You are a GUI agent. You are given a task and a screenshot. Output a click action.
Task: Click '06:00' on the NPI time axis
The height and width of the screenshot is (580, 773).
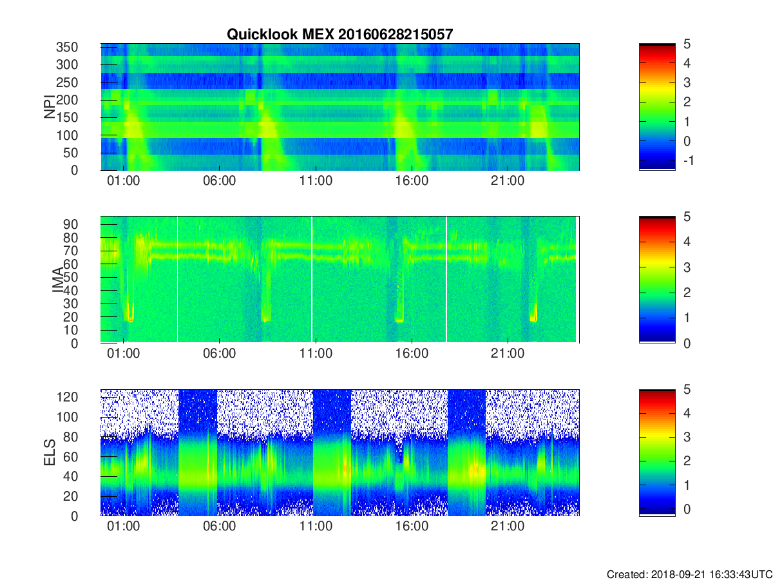point(219,181)
